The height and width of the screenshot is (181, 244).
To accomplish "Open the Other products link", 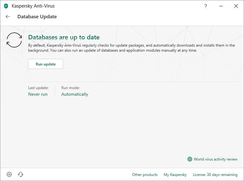I will coord(145,175).
